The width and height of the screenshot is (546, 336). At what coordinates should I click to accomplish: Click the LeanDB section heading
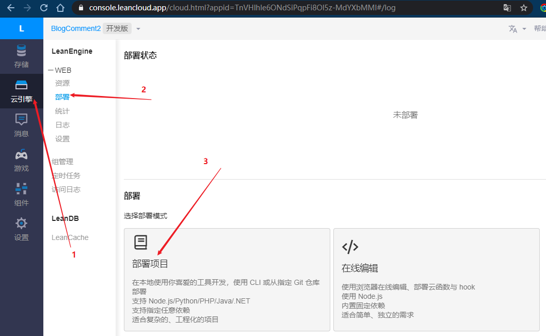(x=65, y=218)
